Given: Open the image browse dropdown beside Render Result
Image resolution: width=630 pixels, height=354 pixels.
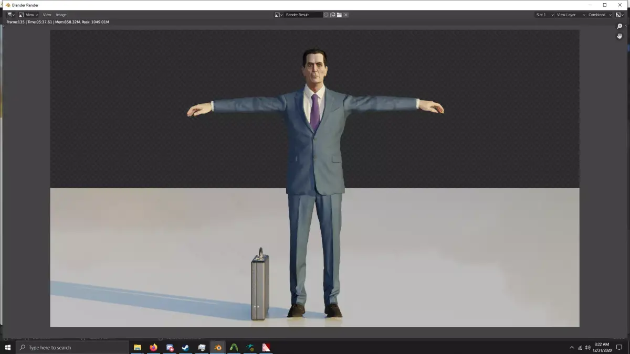Looking at the screenshot, I should [x=279, y=15].
